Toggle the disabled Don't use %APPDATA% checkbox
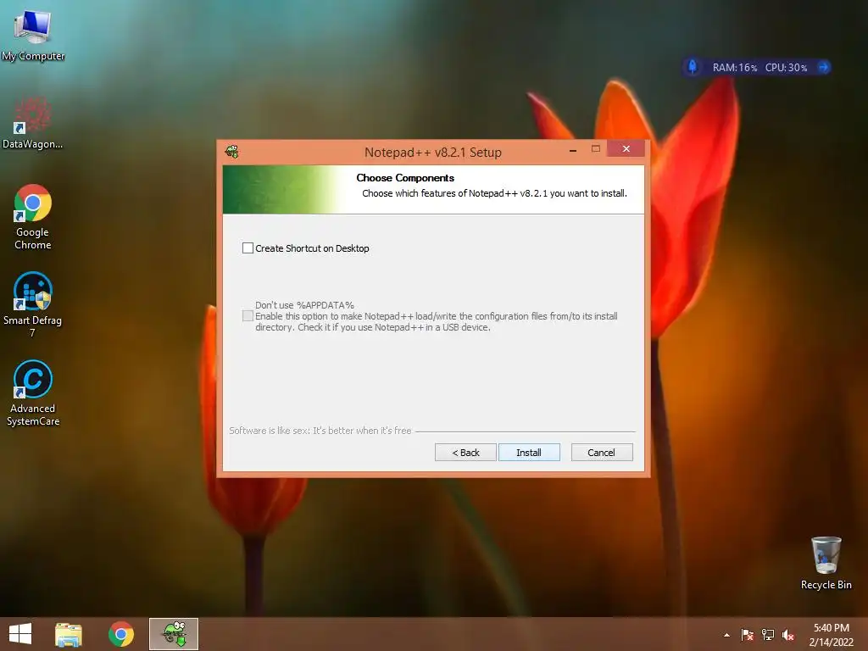 (248, 316)
